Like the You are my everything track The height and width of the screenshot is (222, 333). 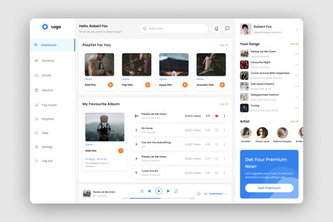point(217,145)
